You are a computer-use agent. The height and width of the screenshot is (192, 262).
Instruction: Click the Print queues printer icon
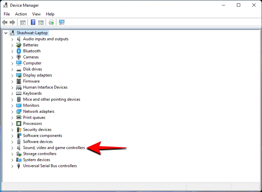click(19, 117)
